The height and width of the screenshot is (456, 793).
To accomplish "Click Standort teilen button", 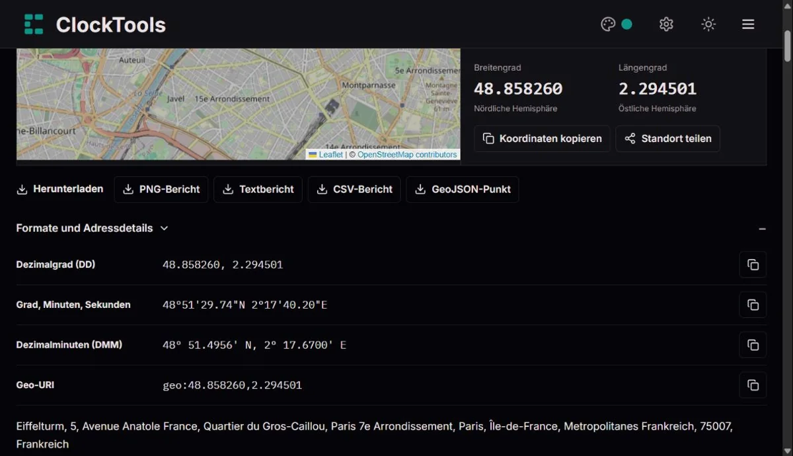I will click(667, 139).
